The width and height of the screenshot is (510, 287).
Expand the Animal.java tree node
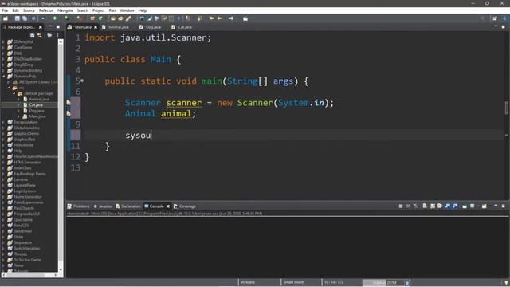pyautogui.click(x=19, y=99)
